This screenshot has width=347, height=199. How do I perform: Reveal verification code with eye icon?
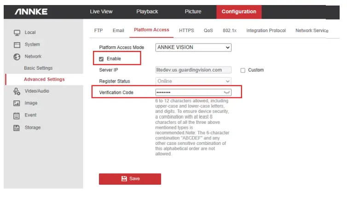[x=226, y=92]
